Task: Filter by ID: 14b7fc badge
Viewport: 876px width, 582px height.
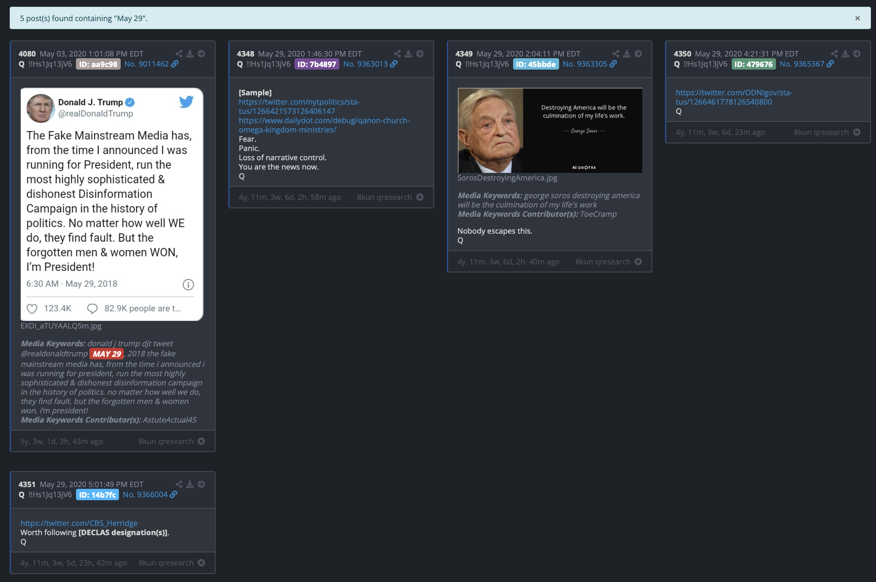Action: (97, 495)
